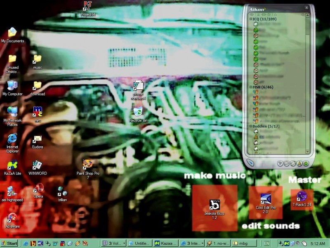Select the phone numbers4 document icon
Image resolution: width=330 pixels, height=248 pixels.
138,90
